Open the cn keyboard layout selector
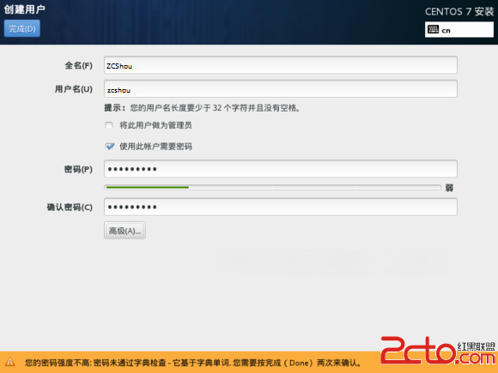The height and width of the screenshot is (373, 498). (459, 30)
